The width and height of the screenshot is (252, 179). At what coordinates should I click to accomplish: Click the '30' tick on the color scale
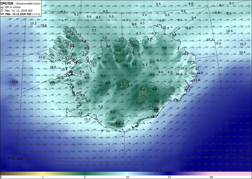[211, 177]
